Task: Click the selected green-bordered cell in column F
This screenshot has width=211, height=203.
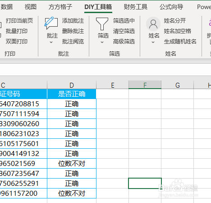Action: pos(145,183)
